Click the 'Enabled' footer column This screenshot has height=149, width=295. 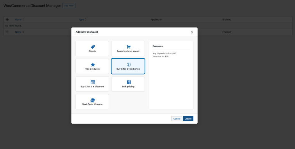point(227,32)
